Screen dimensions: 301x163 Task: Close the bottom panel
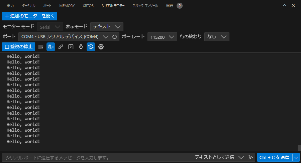(x=293, y=5)
